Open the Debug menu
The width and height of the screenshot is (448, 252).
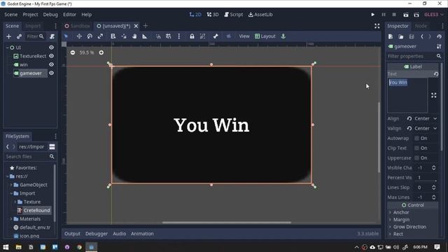pos(50,15)
